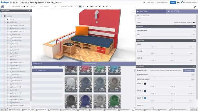
Task: Click the rotate orbit icon in toolbar
Action: pos(96,7)
